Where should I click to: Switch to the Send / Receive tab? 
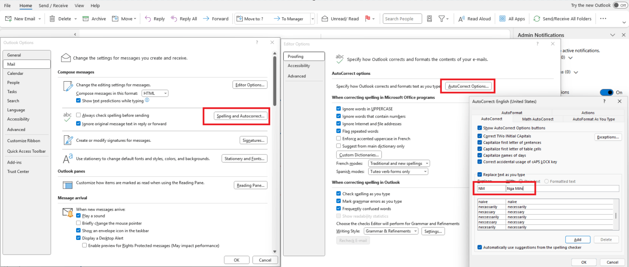pyautogui.click(x=53, y=6)
